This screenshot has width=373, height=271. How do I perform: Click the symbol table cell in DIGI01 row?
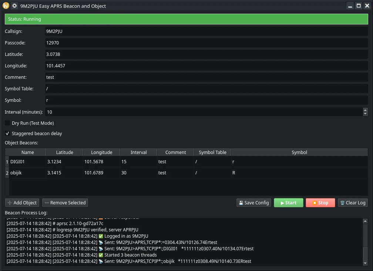(212, 162)
